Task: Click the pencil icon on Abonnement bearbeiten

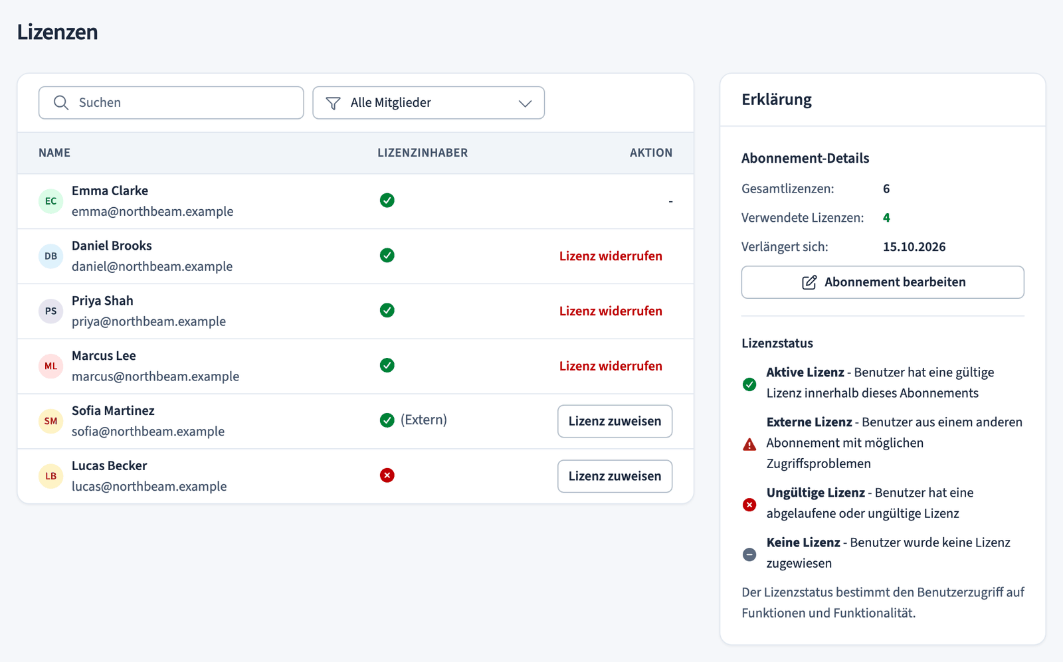Action: (809, 282)
